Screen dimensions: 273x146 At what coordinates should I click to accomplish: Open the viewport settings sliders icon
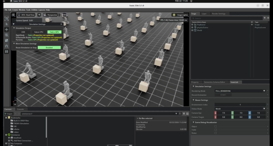[x=14, y=15]
